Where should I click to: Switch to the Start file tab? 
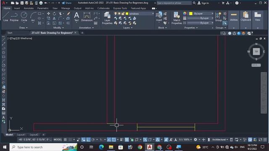(10, 33)
